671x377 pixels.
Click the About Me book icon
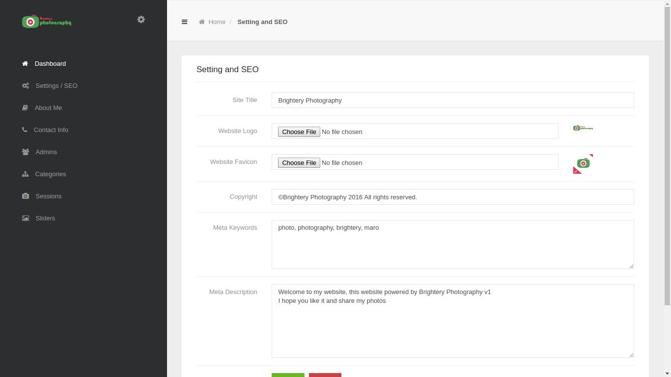point(25,108)
